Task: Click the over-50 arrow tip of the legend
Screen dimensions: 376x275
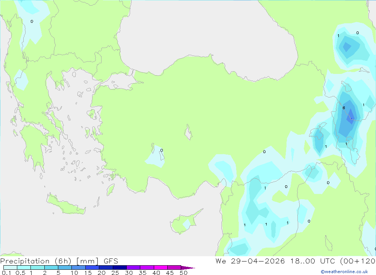Action: [188, 268]
